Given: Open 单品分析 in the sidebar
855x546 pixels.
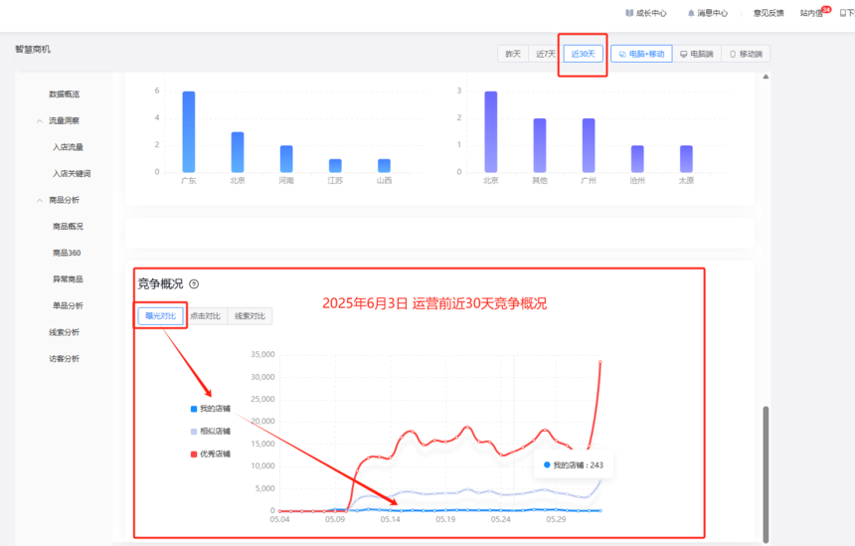Looking at the screenshot, I should (69, 305).
